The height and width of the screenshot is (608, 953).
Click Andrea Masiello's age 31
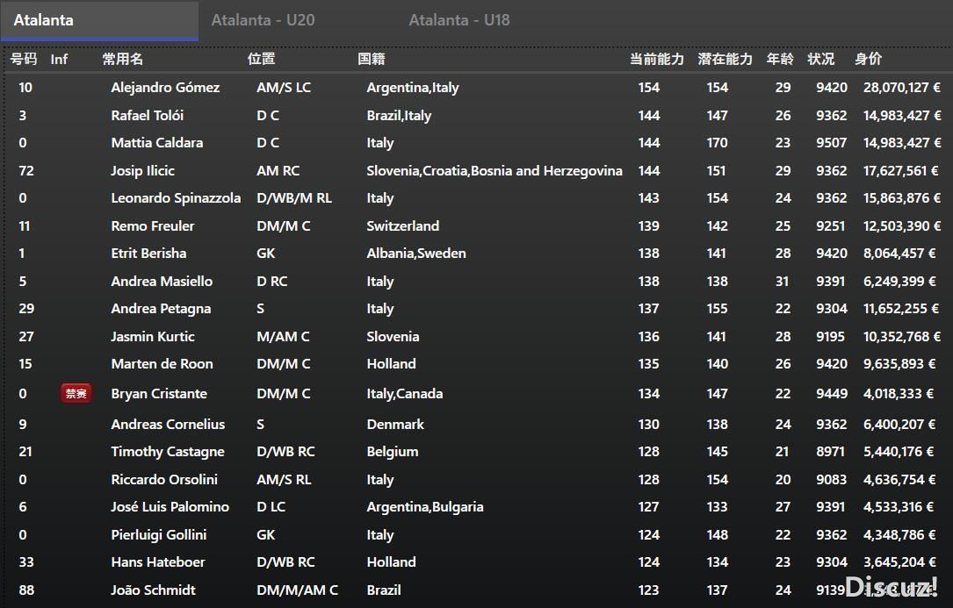coord(783,282)
